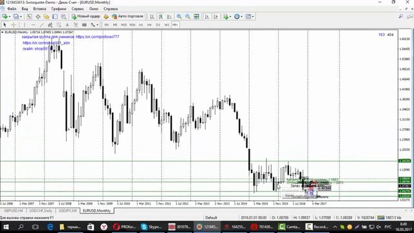Expand the EURUSD,Monthly chart title triangle
Image resolution: width=414 pixels, height=233 pixels.
[3, 32]
